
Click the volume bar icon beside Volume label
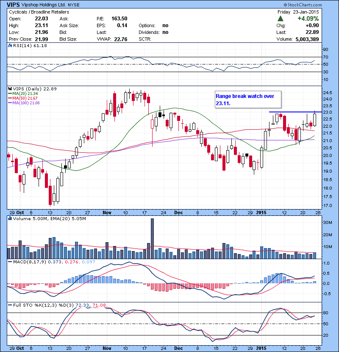click(x=10, y=218)
